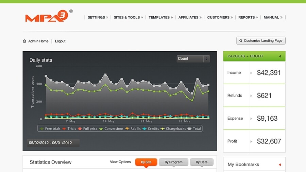Screen dimensions: 306x172
Task: Click the Logout link
Action: click(x=60, y=41)
